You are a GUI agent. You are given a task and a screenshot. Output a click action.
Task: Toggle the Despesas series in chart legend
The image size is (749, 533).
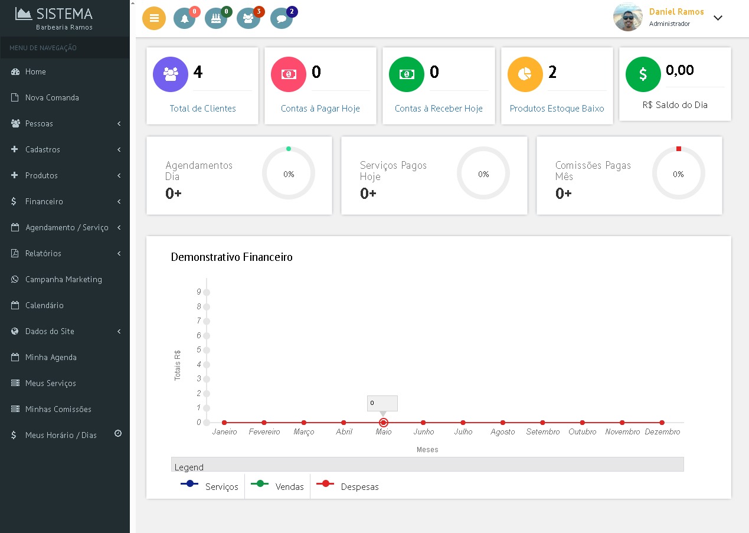pyautogui.click(x=348, y=486)
